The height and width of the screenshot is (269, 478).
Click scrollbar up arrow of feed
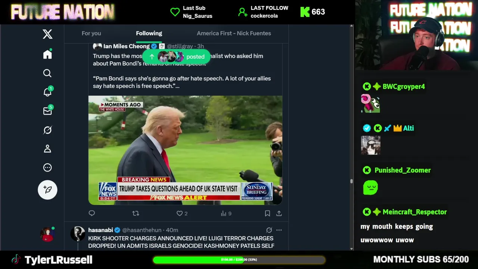pos(351,27)
